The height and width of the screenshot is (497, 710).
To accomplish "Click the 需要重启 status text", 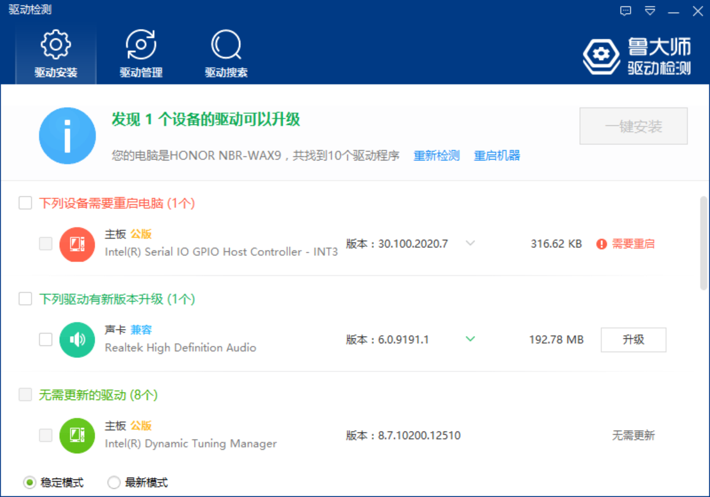I will [x=633, y=244].
